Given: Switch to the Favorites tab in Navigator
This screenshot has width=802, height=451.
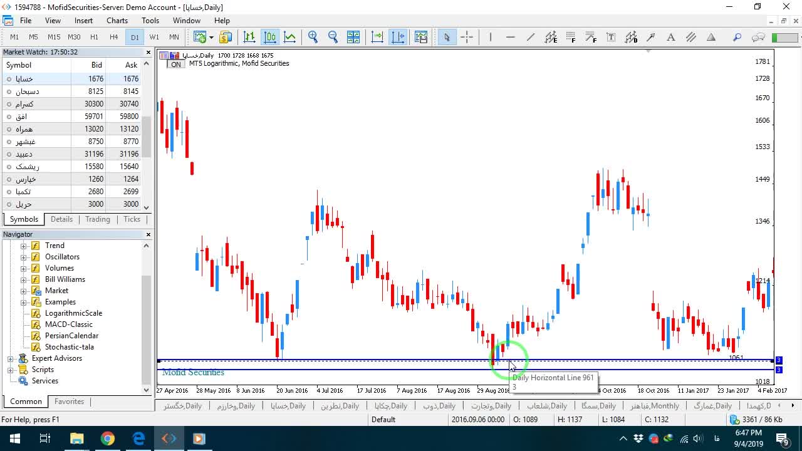Looking at the screenshot, I should [x=69, y=402].
